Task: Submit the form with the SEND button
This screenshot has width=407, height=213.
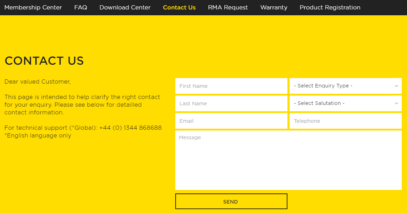Action: point(231,201)
